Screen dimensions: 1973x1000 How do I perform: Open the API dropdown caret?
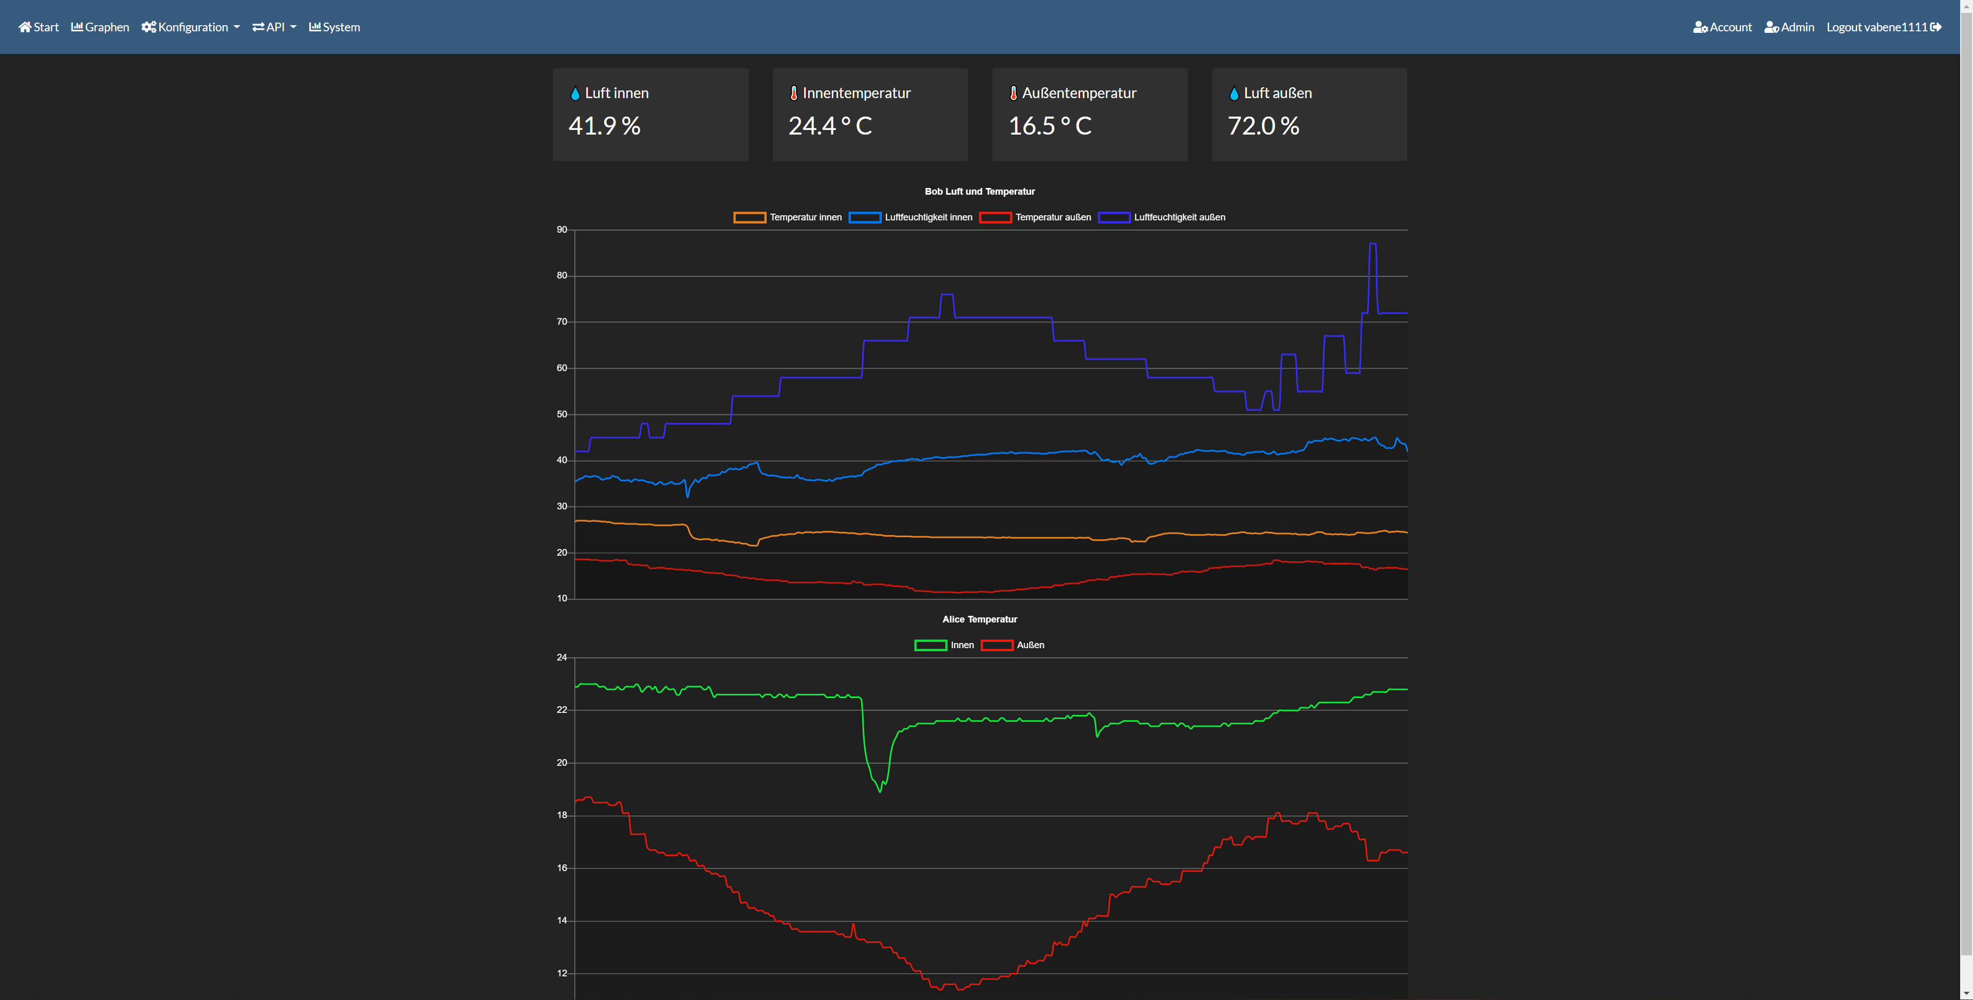tap(293, 27)
